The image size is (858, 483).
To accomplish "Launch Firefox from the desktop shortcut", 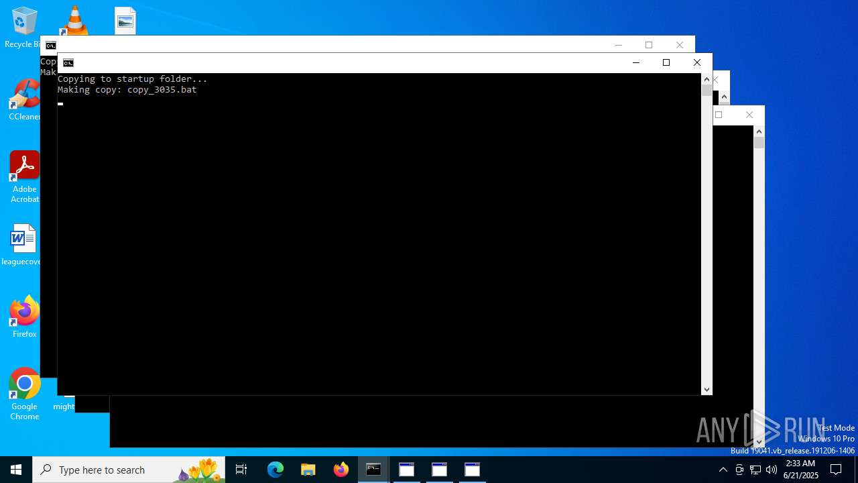I will (25, 317).
